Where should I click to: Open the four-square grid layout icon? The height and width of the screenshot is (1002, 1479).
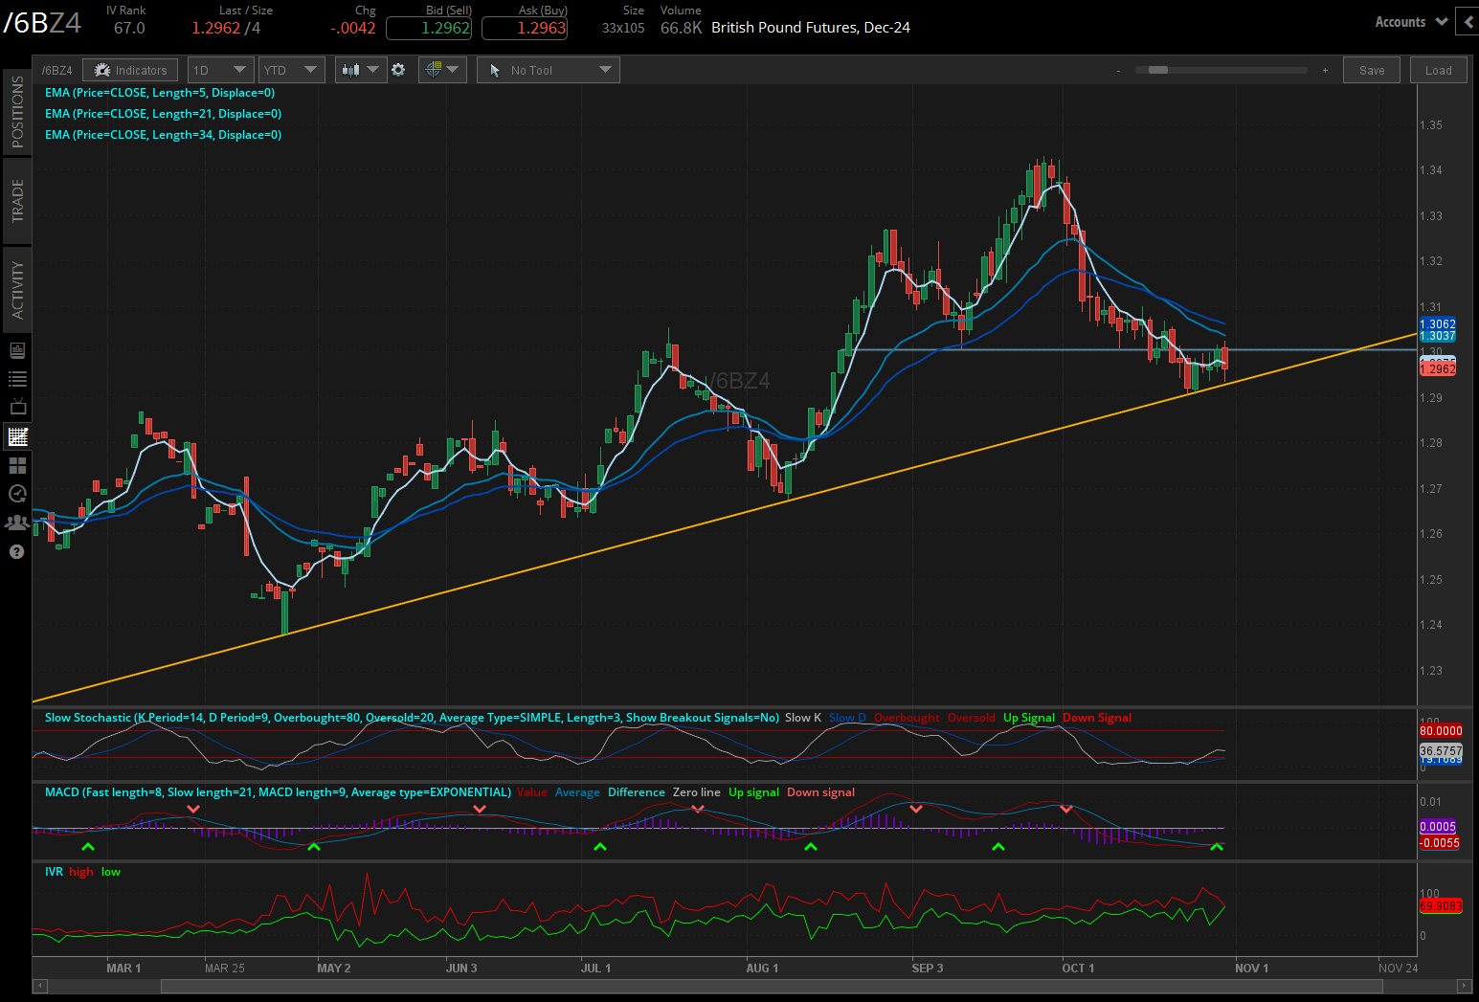coord(17,465)
